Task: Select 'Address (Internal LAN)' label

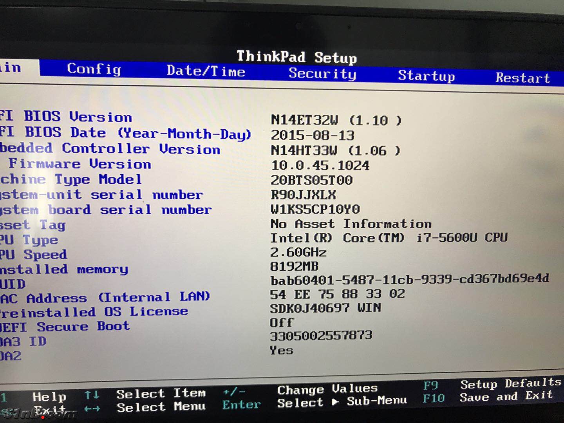Action: tap(118, 297)
